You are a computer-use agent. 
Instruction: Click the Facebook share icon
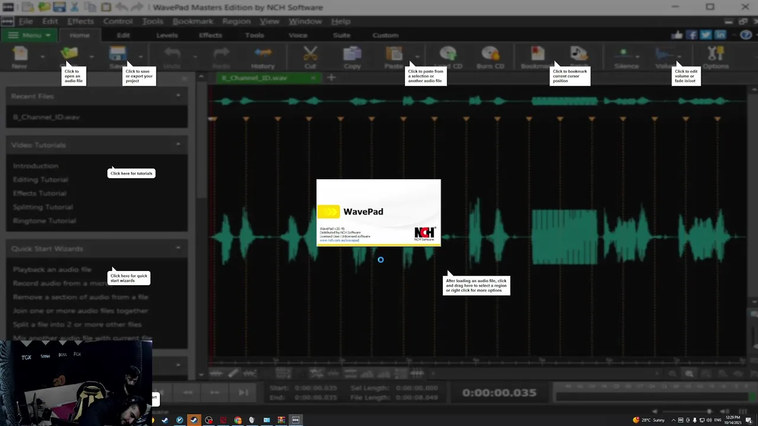[691, 35]
